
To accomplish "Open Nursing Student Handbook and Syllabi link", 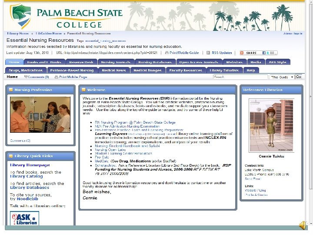I will point(127,146).
